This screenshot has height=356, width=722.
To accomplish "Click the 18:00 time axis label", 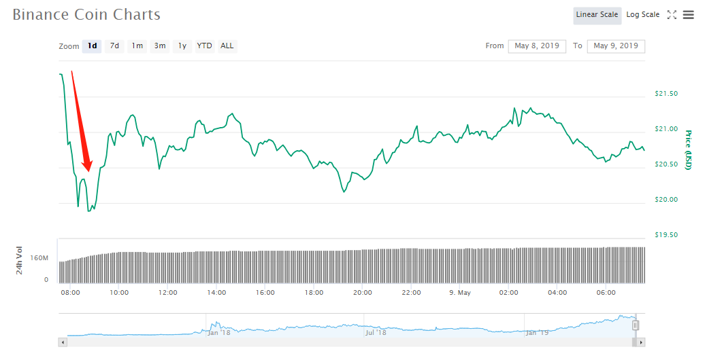I will tap(314, 293).
